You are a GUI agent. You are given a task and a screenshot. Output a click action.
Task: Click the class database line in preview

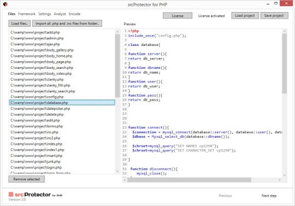(x=144, y=45)
